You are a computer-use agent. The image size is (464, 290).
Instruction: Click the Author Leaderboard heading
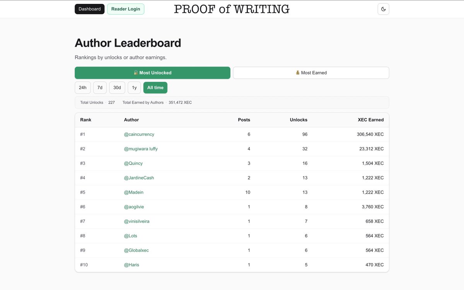(x=128, y=43)
